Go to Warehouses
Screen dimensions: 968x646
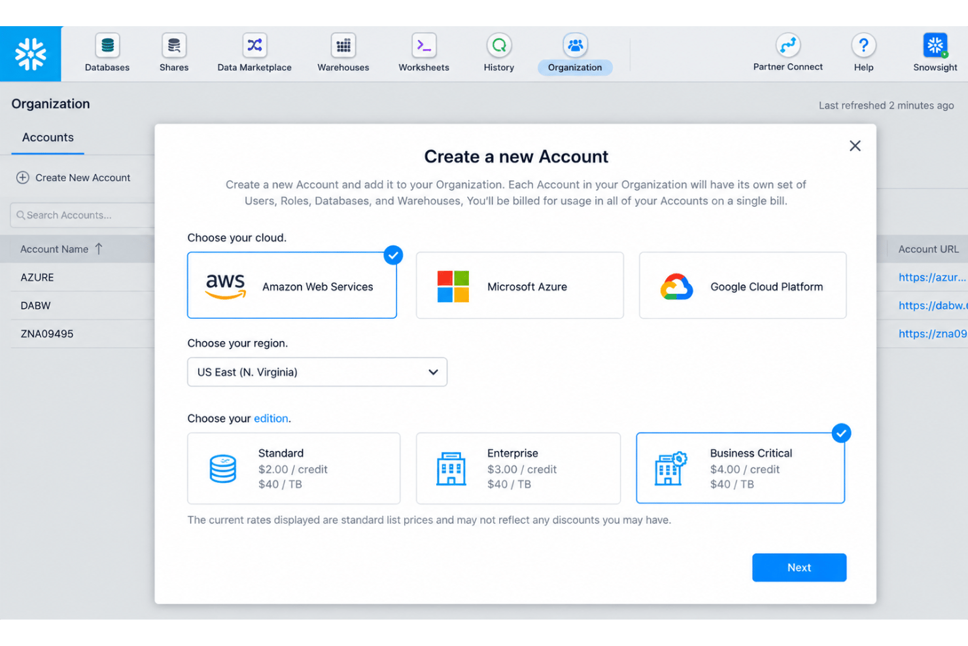click(x=343, y=53)
